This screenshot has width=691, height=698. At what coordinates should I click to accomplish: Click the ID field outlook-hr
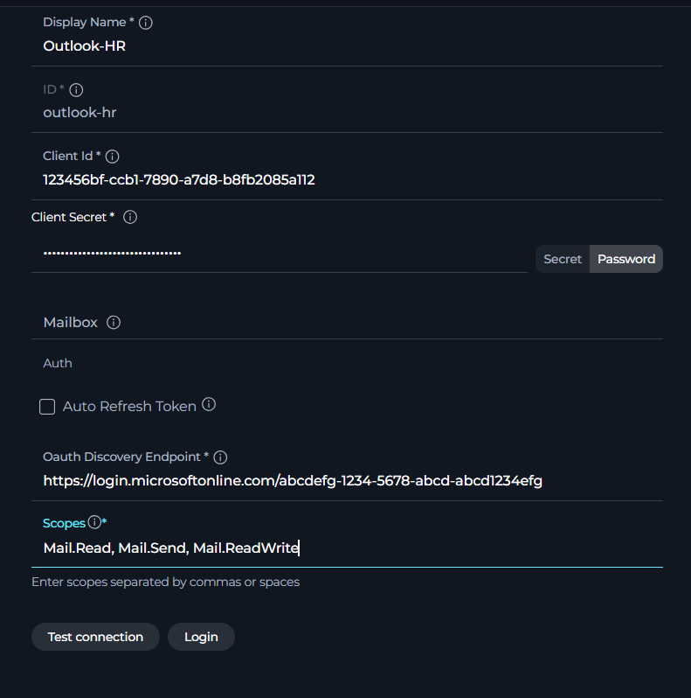click(x=348, y=113)
